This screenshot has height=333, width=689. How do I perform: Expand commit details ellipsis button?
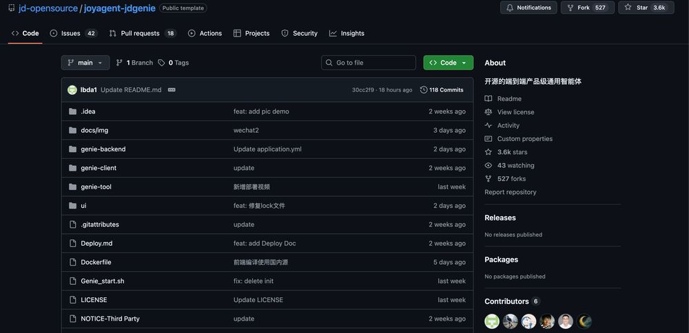[x=172, y=90]
